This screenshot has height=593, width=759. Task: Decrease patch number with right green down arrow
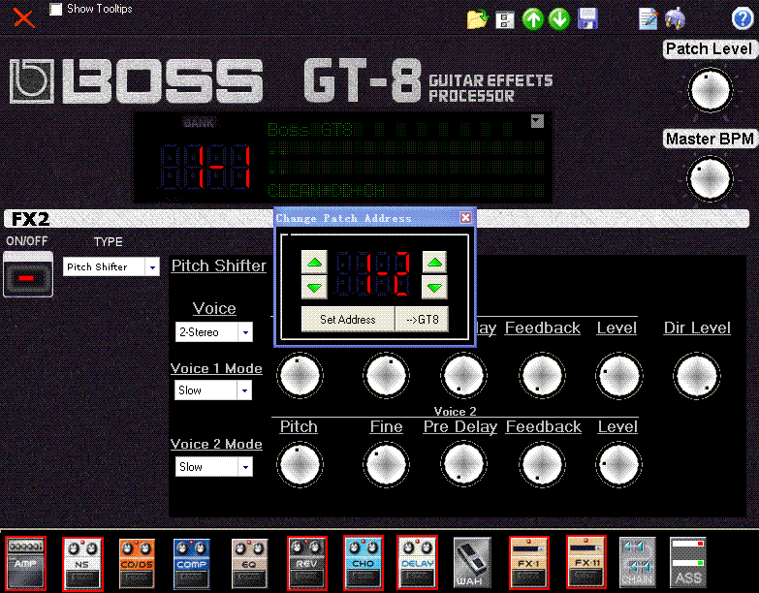tap(434, 288)
